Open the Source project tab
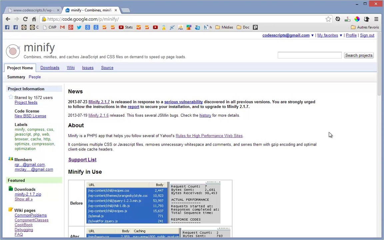This screenshot has width=384, height=240. 107,68
